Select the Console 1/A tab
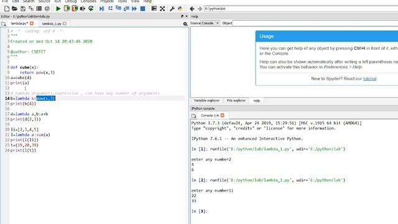The width and height of the screenshot is (398, 224). click(x=210, y=116)
